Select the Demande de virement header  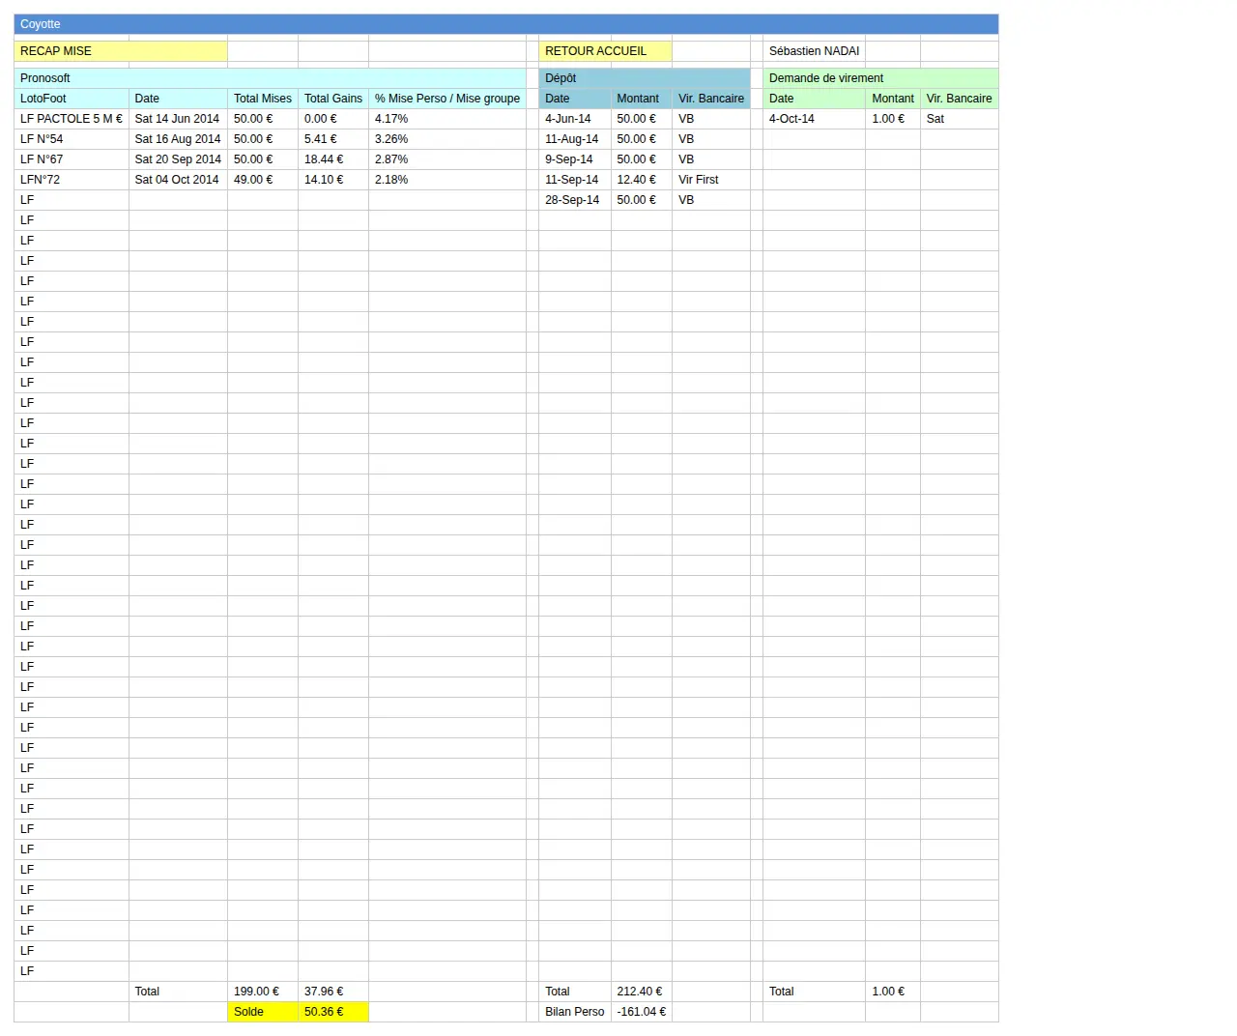tap(880, 78)
